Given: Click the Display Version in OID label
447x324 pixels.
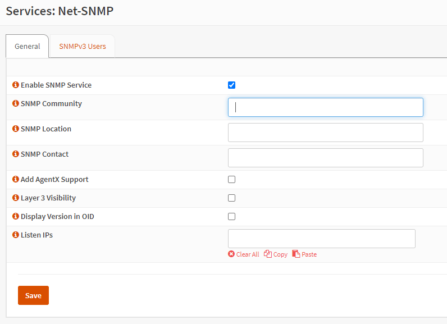Looking at the screenshot, I should [57, 216].
